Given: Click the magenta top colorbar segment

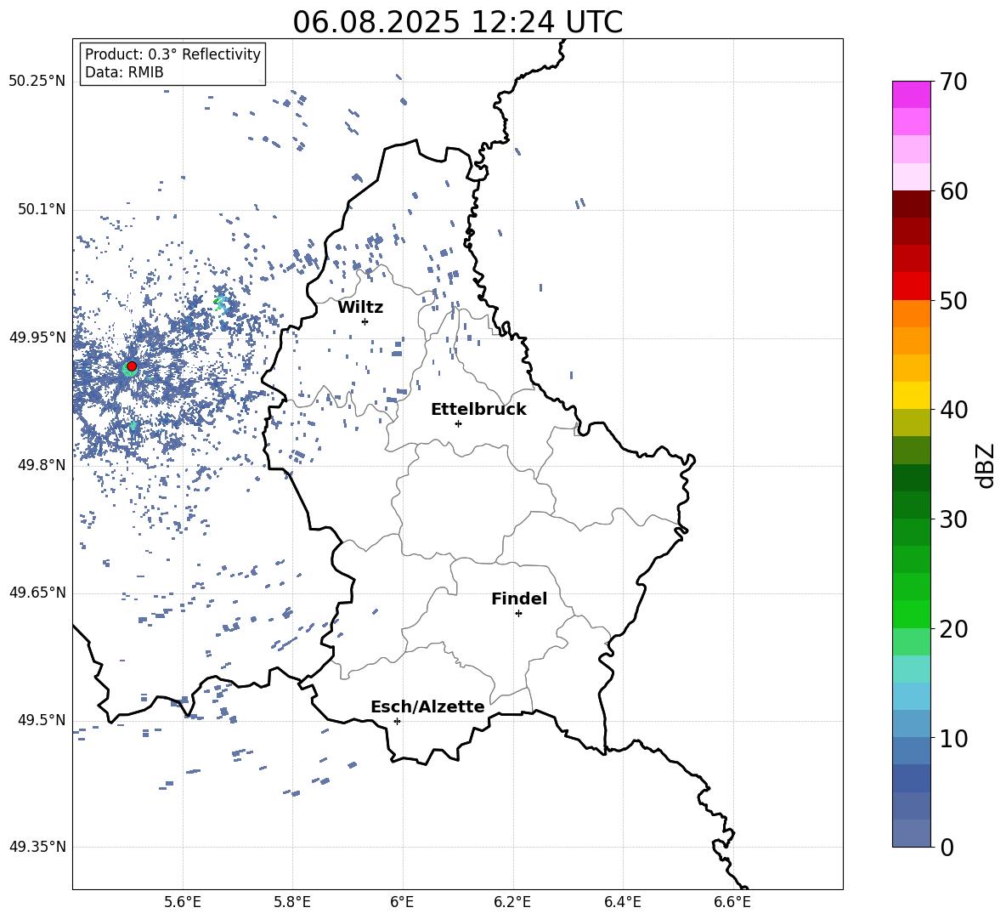Looking at the screenshot, I should point(912,95).
